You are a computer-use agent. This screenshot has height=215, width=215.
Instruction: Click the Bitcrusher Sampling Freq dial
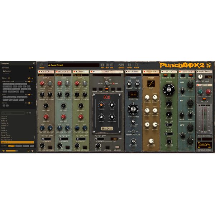133,109
